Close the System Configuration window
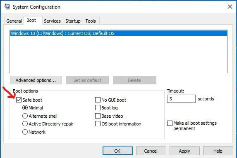Image resolution: width=237 pixels, height=158 pixels. click(230, 7)
